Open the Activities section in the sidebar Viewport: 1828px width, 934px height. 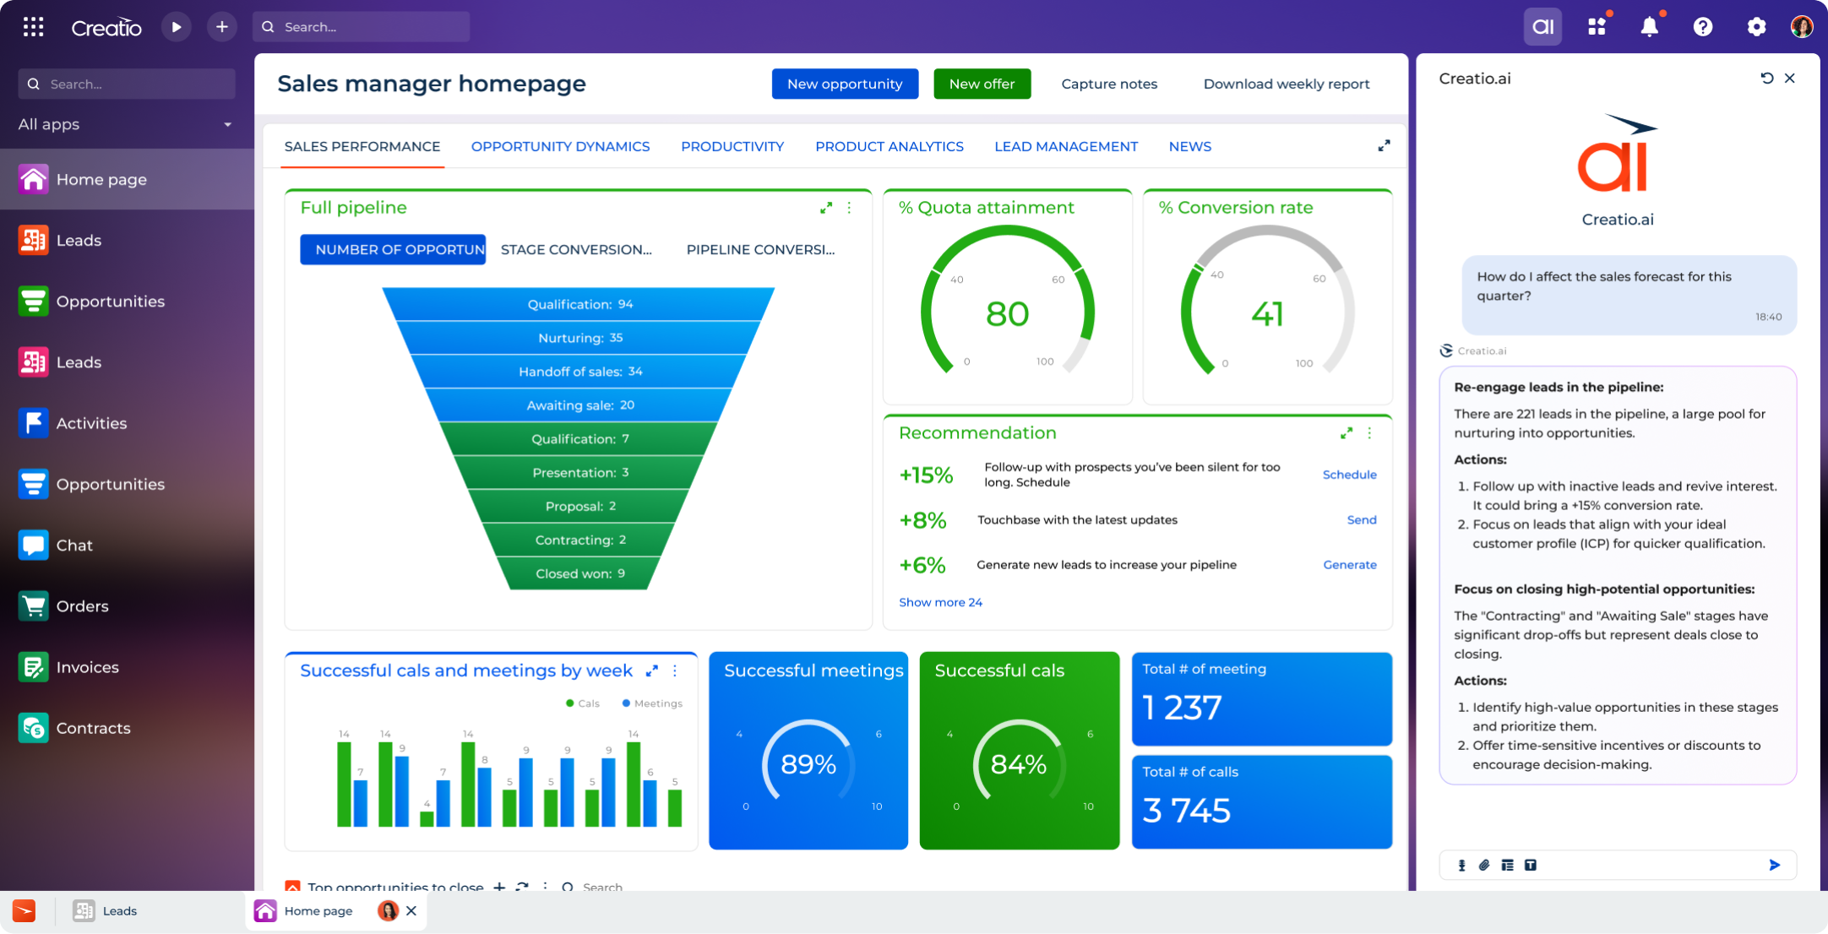click(91, 423)
